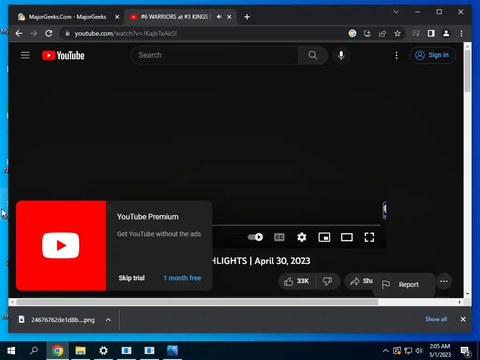The image size is (480, 360).
Task: Open Photos app from taskbar
Action: pos(172,351)
